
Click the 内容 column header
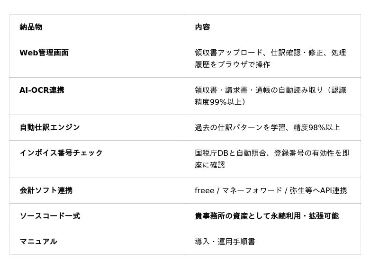[x=202, y=27]
